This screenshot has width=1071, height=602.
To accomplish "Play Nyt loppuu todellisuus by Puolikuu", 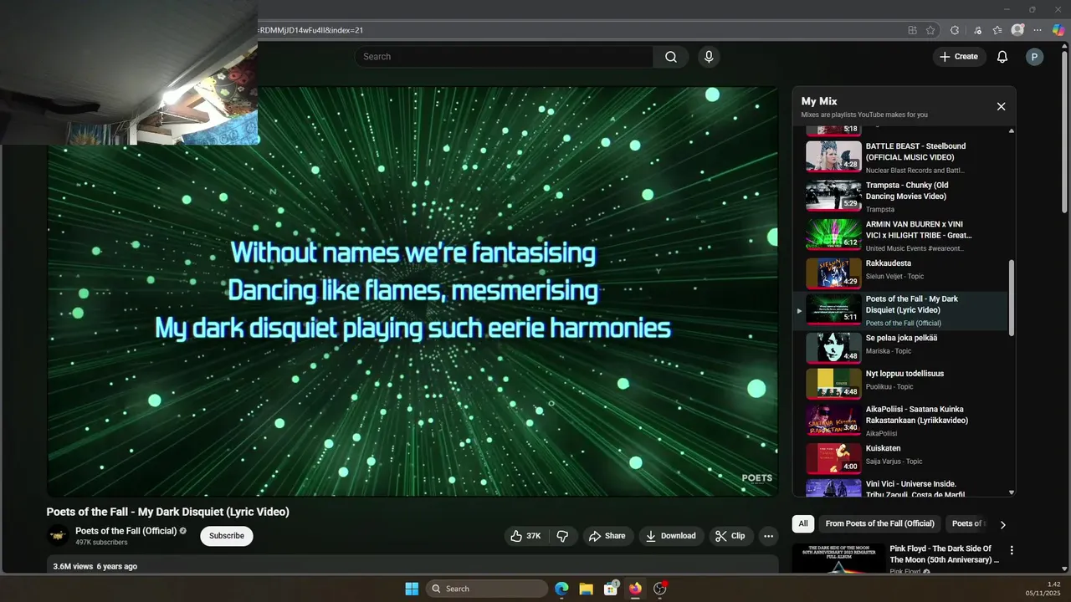I will (902, 384).
